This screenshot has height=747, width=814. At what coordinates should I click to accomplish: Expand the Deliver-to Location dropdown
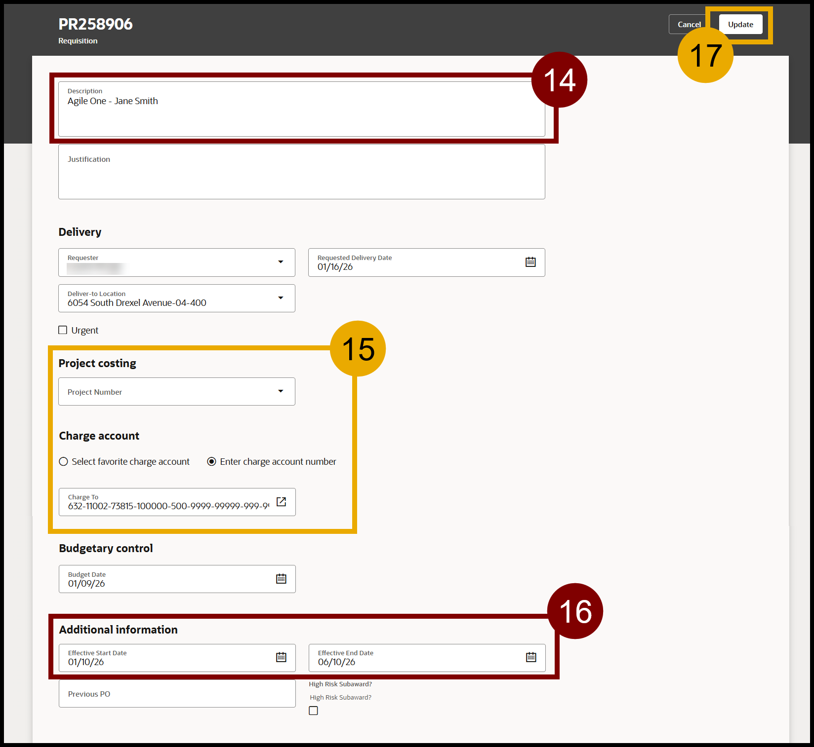coord(281,298)
